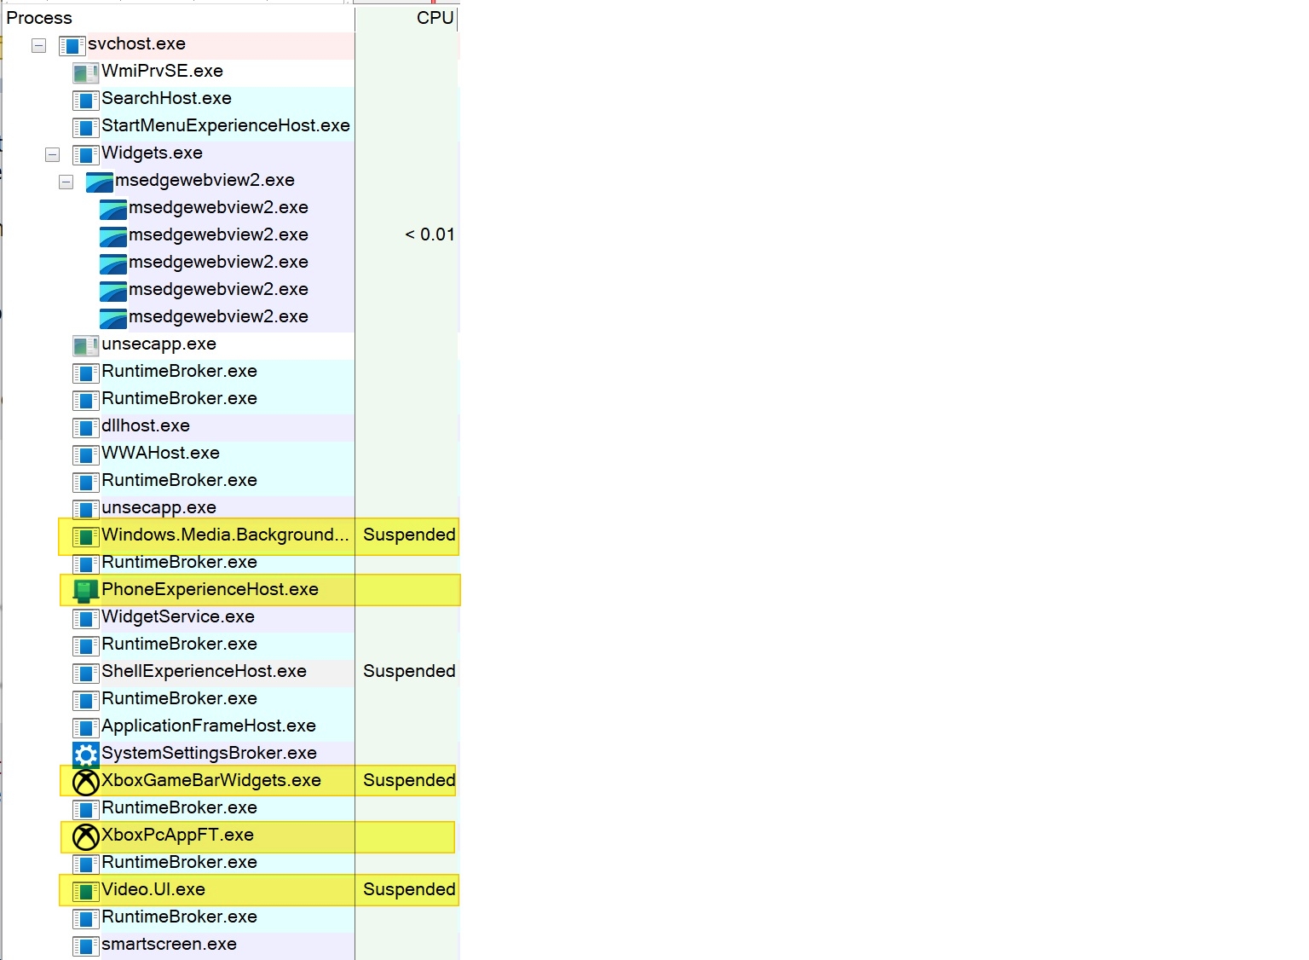The width and height of the screenshot is (1309, 960).
Task: Select the WidgetService.exe process name
Action: pyautogui.click(x=178, y=616)
